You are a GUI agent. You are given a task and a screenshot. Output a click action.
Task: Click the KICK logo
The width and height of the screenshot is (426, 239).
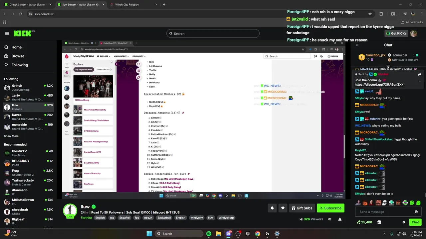click(x=24, y=33)
